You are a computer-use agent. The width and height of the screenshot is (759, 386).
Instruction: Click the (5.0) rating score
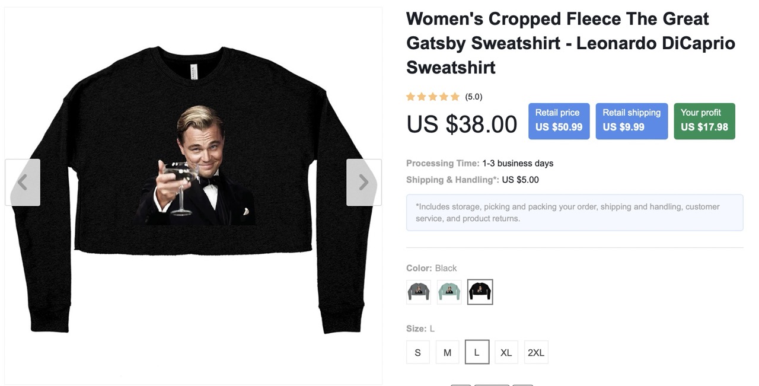[474, 97]
